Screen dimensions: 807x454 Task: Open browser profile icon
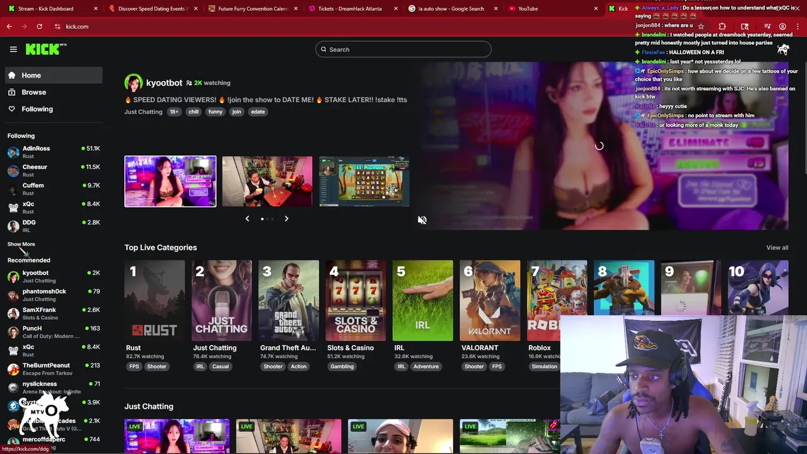(782, 26)
